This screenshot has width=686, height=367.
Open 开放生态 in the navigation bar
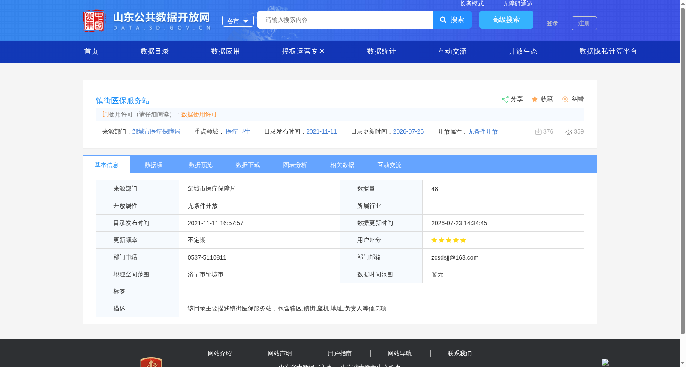(x=523, y=51)
